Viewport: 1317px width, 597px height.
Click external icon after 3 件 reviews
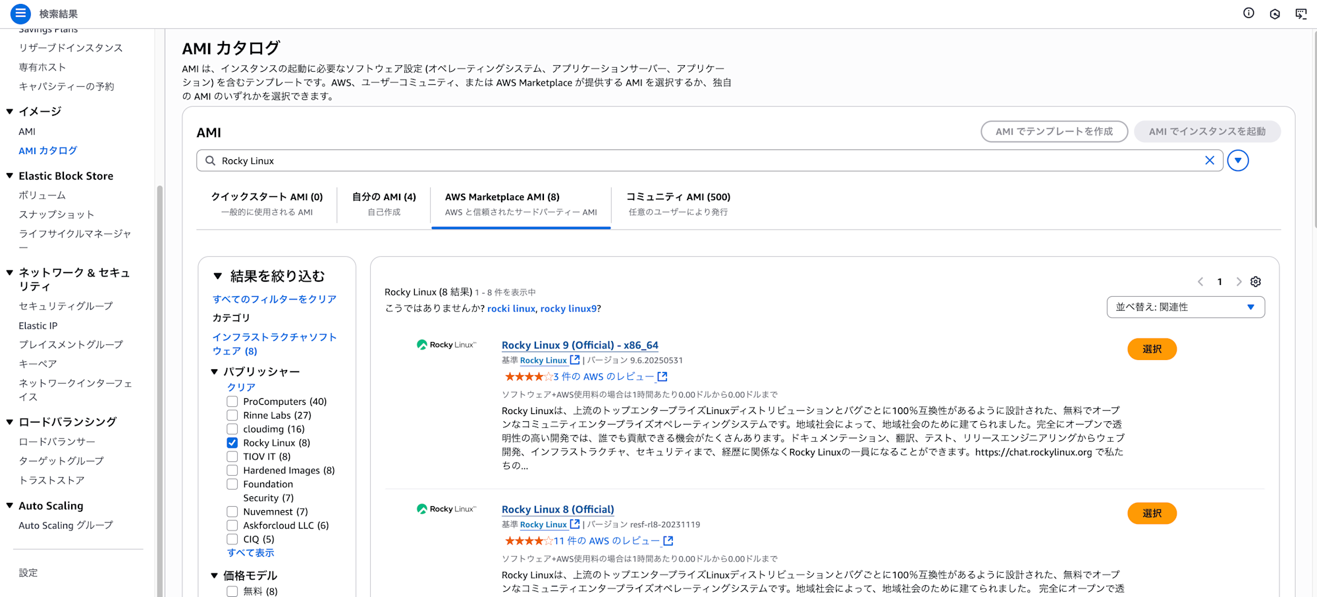tap(662, 376)
